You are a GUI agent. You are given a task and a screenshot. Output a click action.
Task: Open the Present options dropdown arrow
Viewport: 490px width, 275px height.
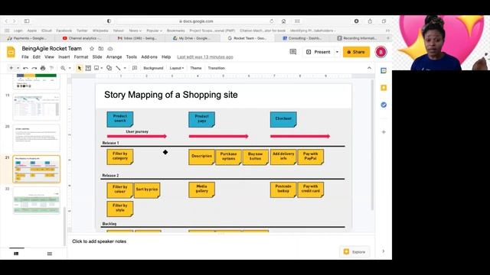[x=337, y=52]
